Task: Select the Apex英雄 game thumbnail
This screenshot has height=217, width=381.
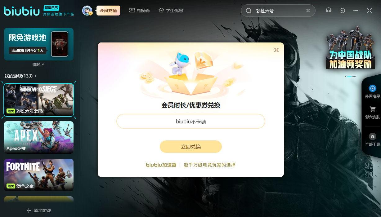Action: [x=39, y=137]
